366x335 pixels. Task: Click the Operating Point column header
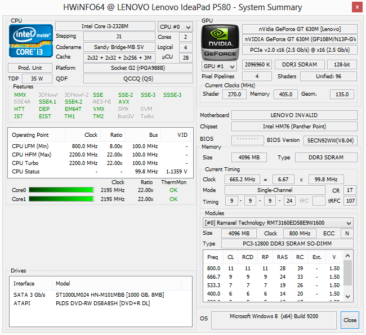[x=37, y=135]
